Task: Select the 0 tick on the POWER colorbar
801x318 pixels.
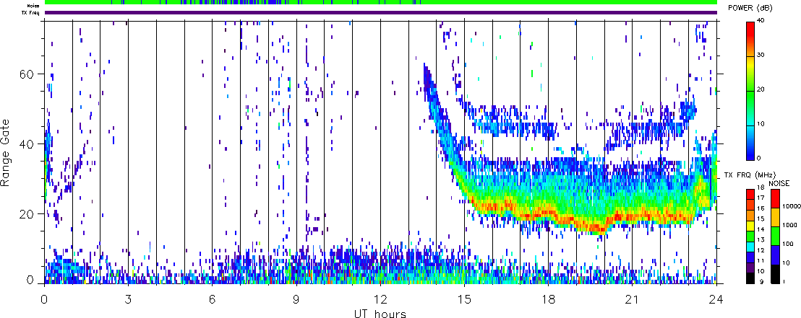Action: tap(760, 157)
